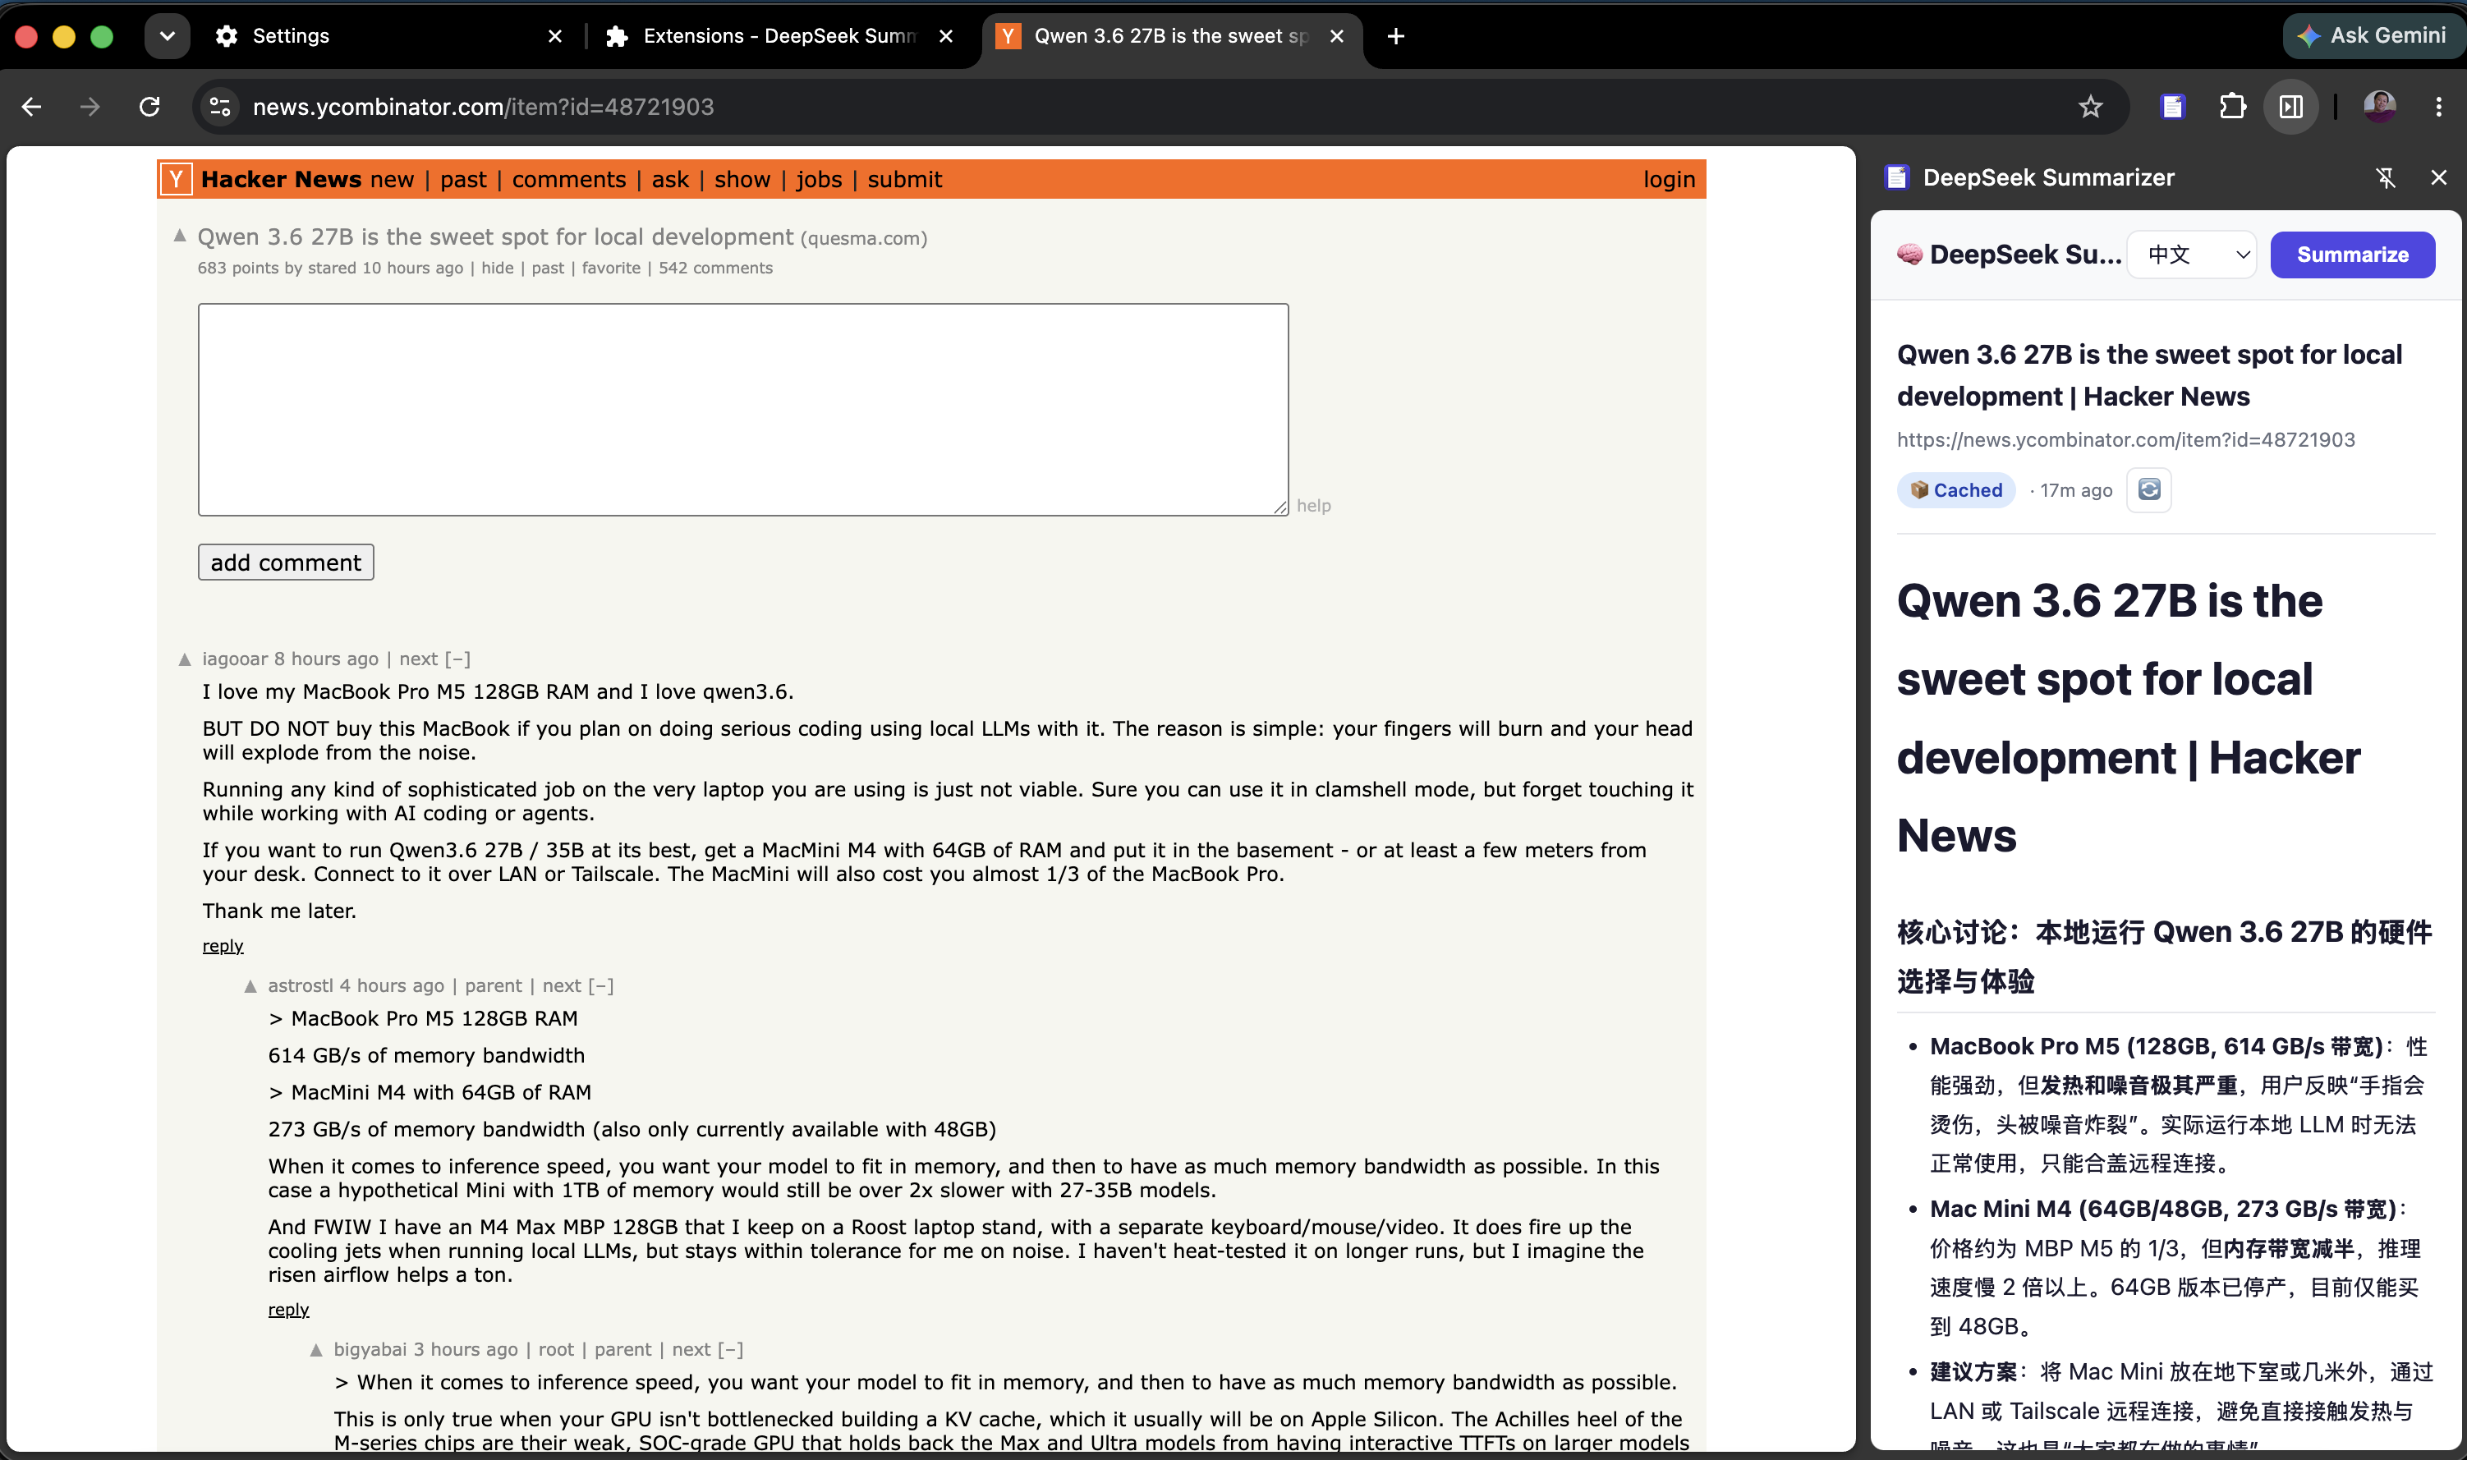Image resolution: width=2467 pixels, height=1460 pixels.
Task: Click the browser forward arrow
Action: click(x=90, y=106)
